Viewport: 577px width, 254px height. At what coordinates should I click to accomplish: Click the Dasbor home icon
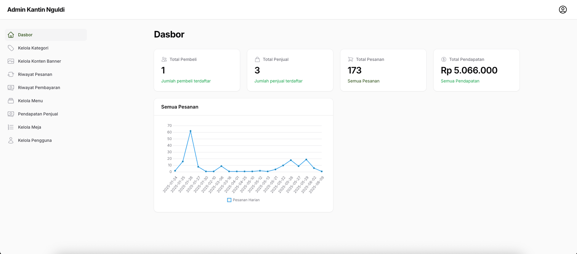click(x=11, y=35)
